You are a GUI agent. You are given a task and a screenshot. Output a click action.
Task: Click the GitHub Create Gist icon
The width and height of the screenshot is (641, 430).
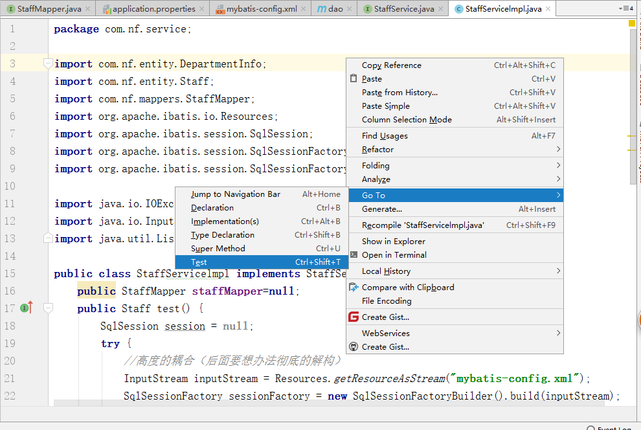(x=354, y=346)
